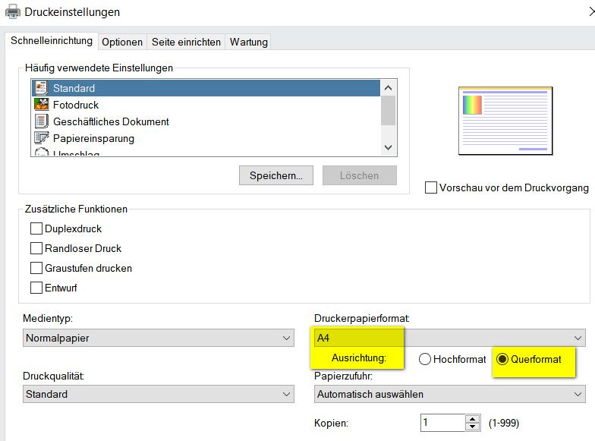Click the Fotodruck profile icon
The image size is (595, 441).
coord(41,105)
